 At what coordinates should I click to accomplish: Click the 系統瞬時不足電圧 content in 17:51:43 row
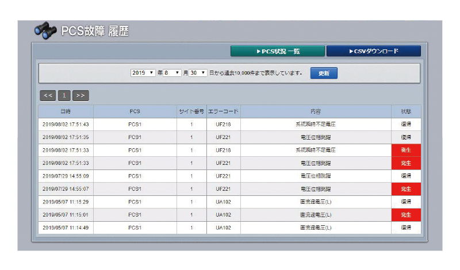coord(316,124)
